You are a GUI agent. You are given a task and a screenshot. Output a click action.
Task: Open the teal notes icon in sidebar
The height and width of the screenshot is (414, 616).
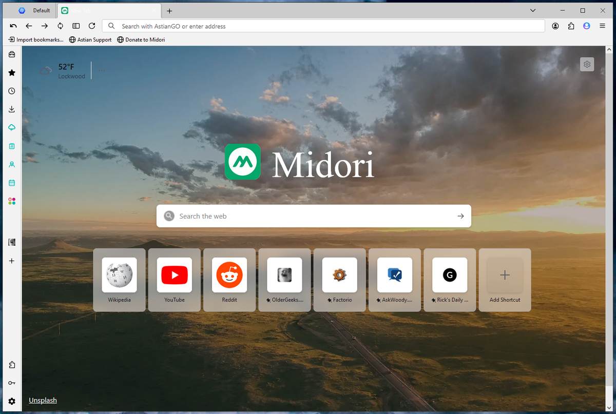(12, 146)
